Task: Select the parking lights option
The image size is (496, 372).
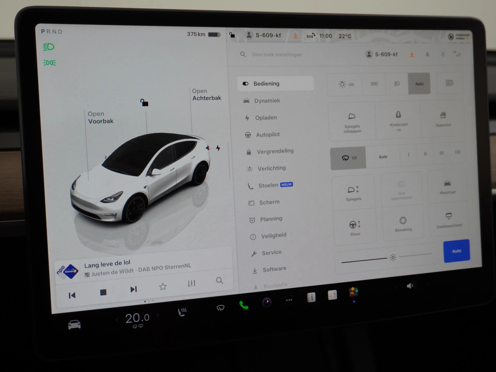Action: (374, 84)
